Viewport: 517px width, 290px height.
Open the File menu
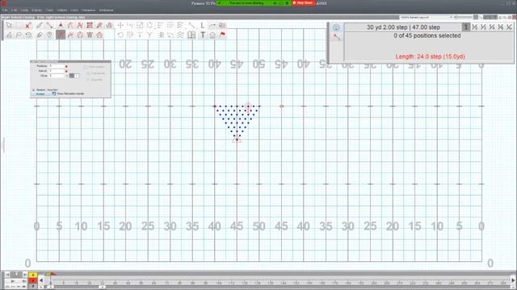(x=5, y=10)
